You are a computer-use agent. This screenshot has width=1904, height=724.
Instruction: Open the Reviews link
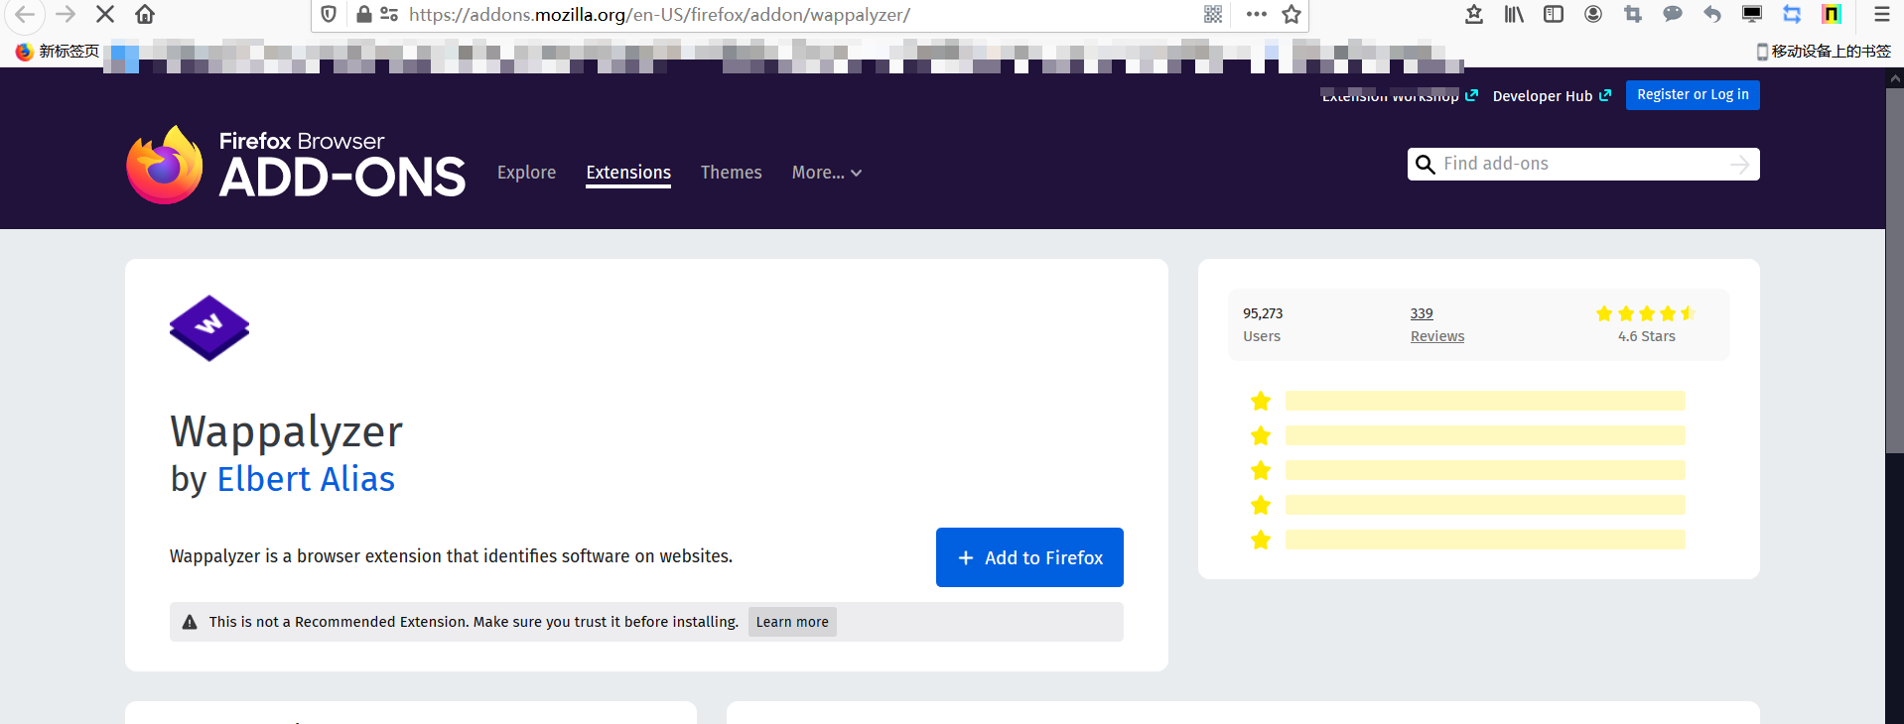(x=1437, y=336)
